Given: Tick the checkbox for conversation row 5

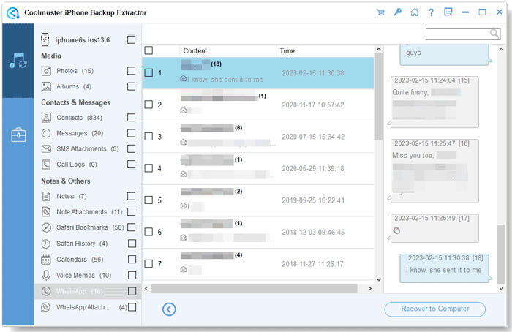Looking at the screenshot, I should [148, 200].
